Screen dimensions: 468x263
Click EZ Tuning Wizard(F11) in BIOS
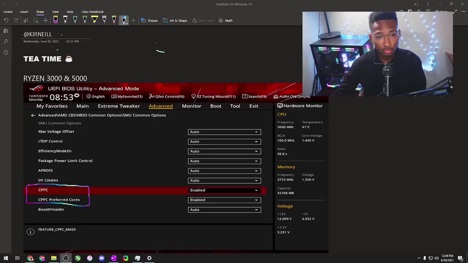[213, 96]
